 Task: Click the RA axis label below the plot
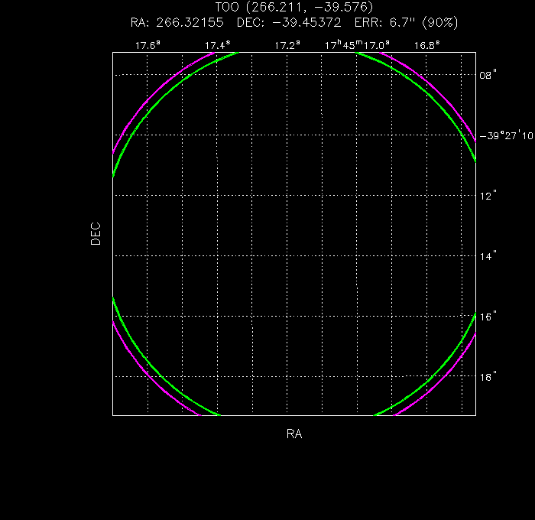(294, 434)
